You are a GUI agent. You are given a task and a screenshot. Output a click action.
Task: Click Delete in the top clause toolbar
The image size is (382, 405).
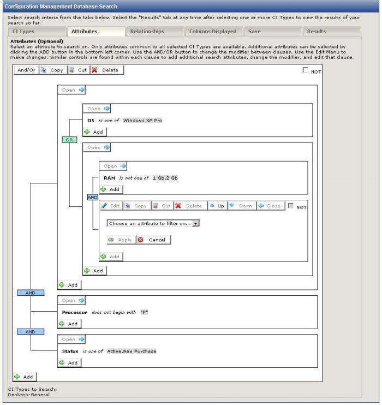click(x=106, y=70)
